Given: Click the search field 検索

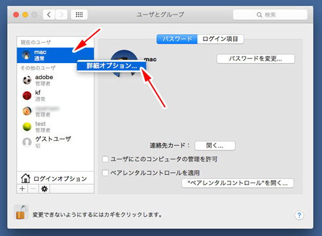Looking at the screenshot, I should click(270, 15).
